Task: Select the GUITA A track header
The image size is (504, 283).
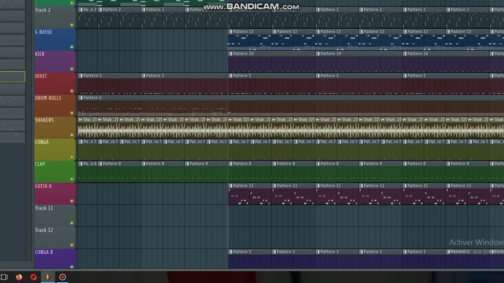Action: tap(55, 194)
